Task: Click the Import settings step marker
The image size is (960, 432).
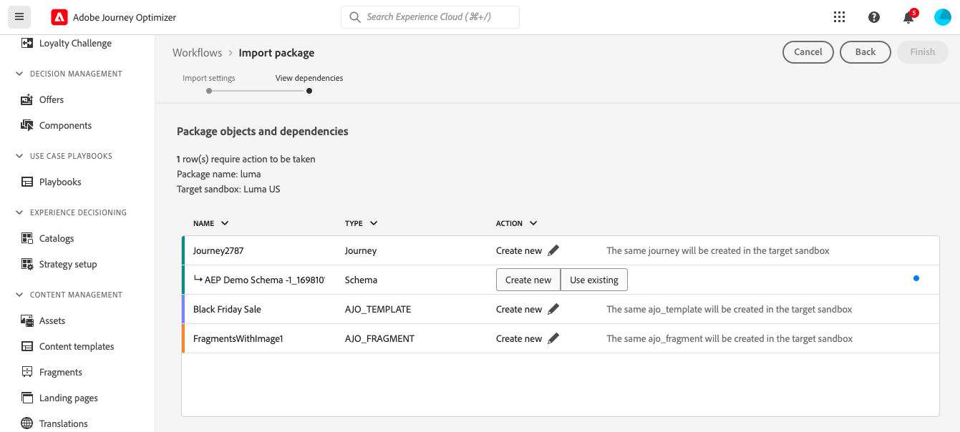Action: click(208, 91)
